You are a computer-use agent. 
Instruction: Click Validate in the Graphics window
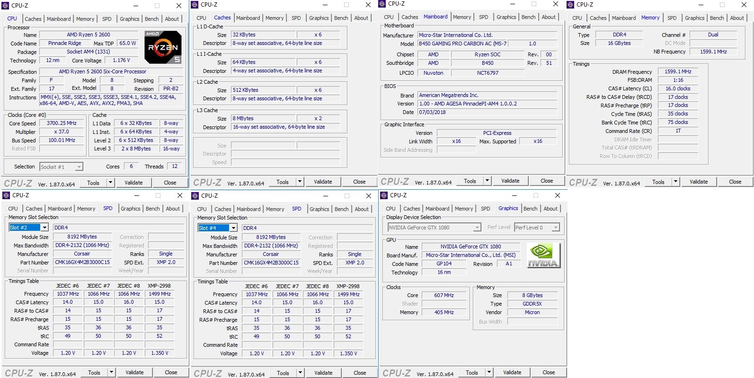(512, 372)
